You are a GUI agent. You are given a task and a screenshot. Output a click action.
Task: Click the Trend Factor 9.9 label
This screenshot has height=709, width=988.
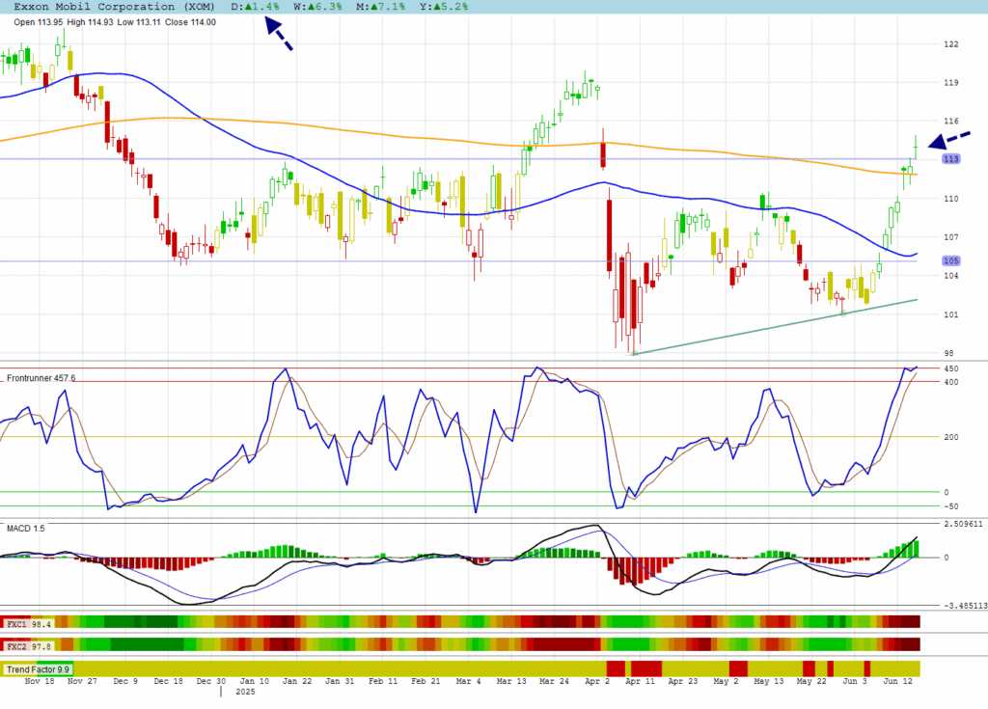(x=38, y=669)
